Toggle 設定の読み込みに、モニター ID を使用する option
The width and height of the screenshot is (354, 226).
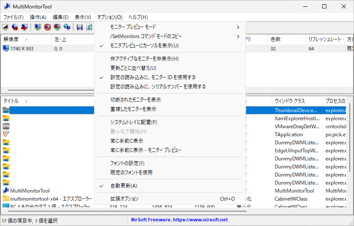(170, 77)
